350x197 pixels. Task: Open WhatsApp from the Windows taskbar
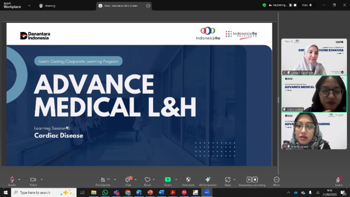105,192
